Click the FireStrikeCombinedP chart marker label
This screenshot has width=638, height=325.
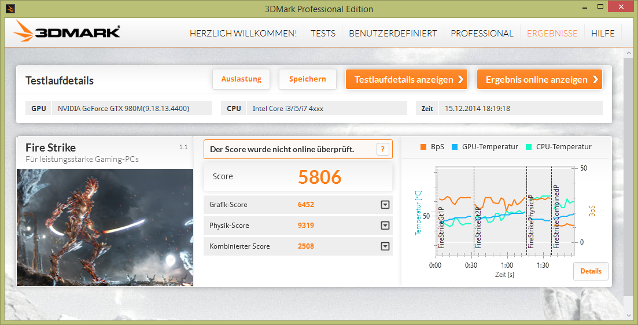(x=556, y=216)
